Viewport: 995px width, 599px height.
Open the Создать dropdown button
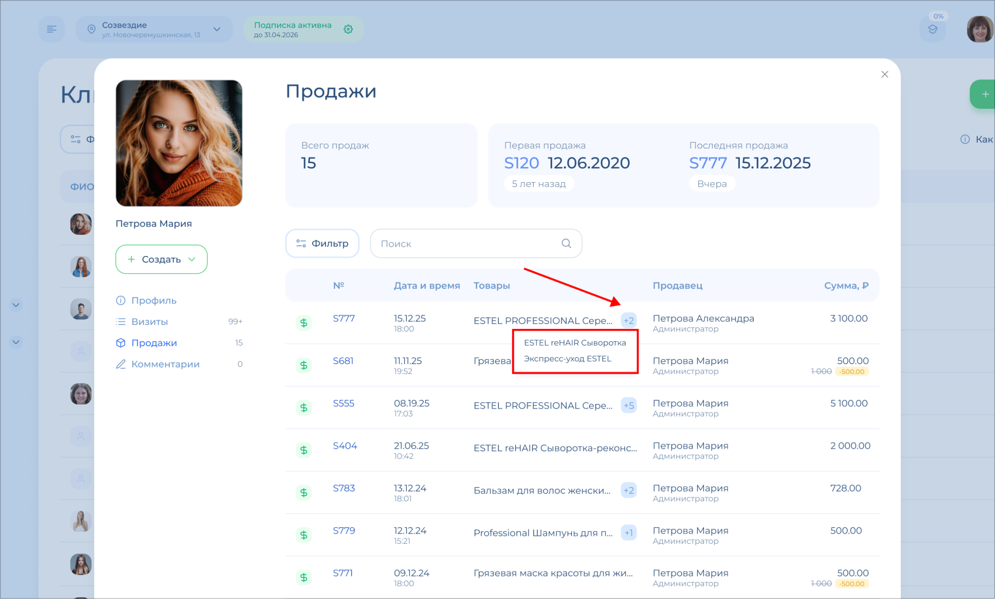(161, 259)
